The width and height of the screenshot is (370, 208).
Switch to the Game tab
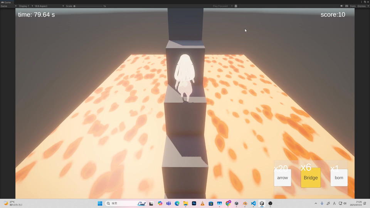(6, 2)
